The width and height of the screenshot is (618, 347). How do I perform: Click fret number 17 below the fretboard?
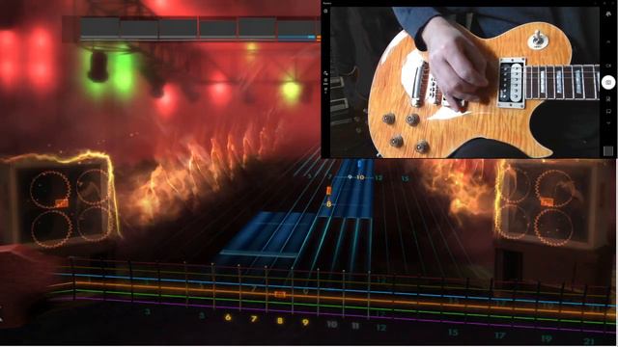point(500,335)
